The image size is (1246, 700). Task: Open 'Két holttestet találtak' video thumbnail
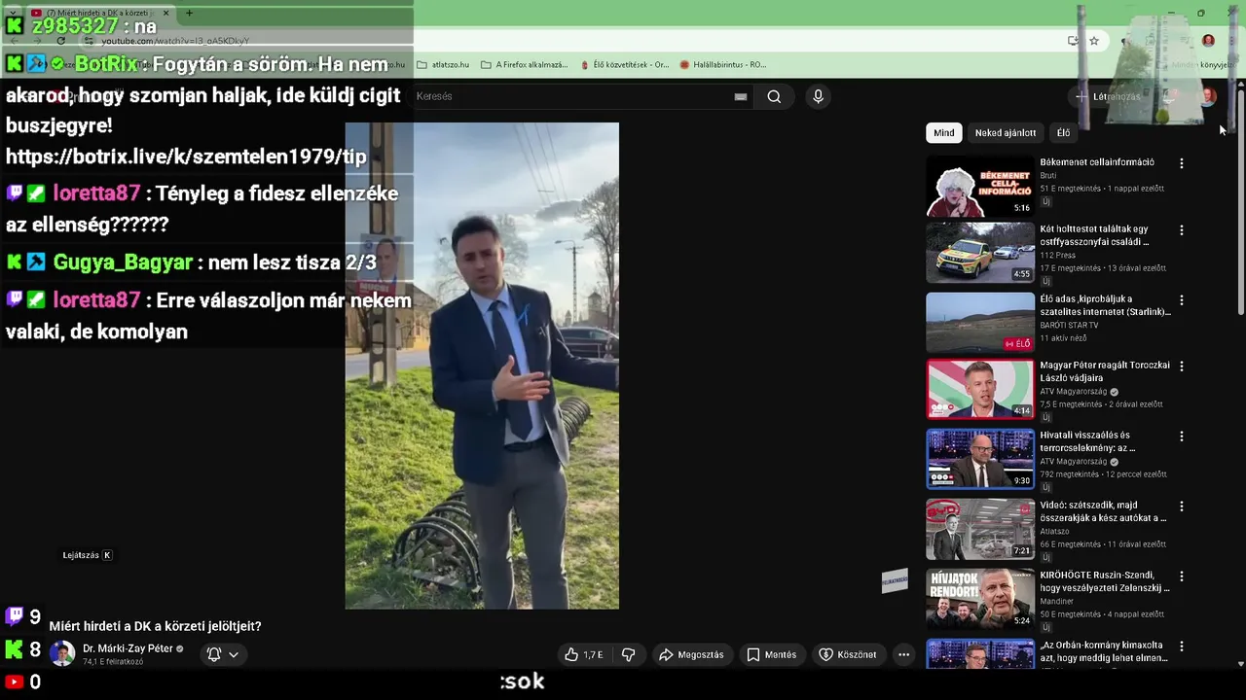point(980,253)
